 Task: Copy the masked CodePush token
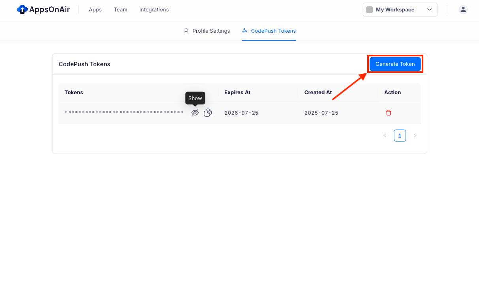[x=208, y=113]
